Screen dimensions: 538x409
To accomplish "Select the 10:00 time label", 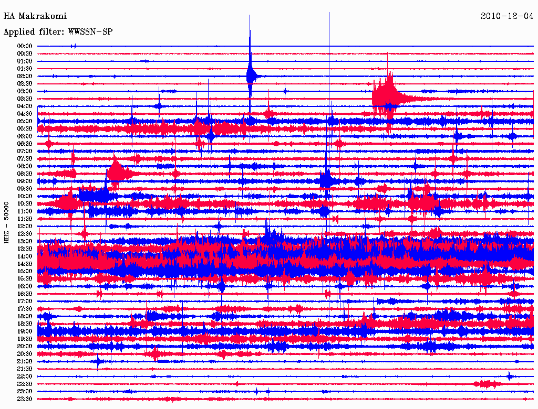I will tap(25, 196).
